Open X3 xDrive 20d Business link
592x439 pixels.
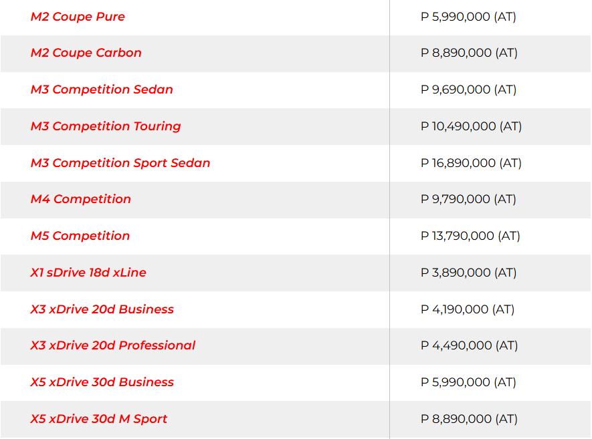102,309
